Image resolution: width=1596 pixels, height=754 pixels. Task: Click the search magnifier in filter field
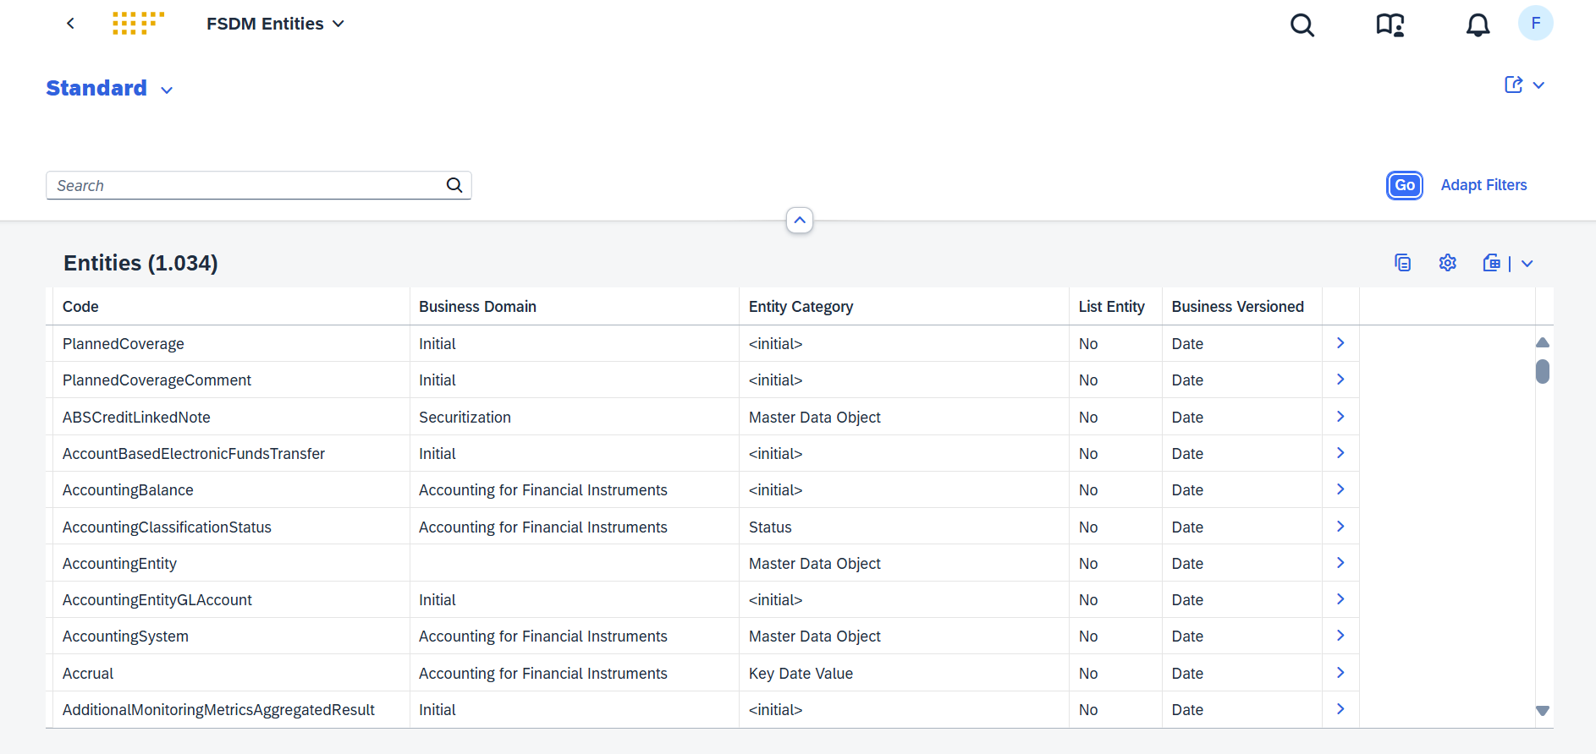click(454, 185)
